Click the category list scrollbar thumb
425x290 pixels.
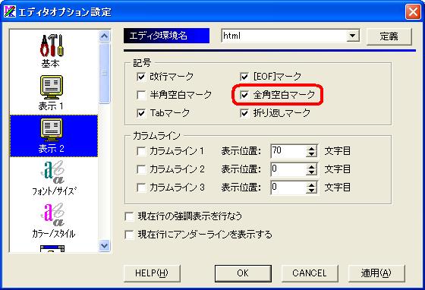coord(105,73)
